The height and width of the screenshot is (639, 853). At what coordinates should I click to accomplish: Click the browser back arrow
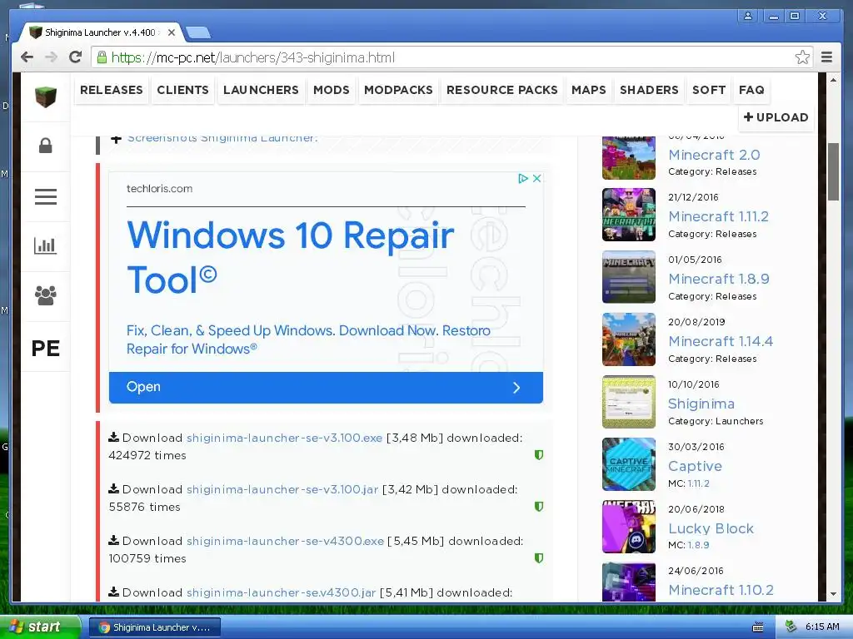pos(27,57)
